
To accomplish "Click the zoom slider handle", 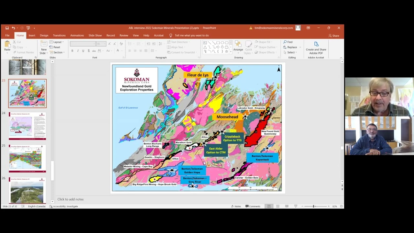I will 314,206.
